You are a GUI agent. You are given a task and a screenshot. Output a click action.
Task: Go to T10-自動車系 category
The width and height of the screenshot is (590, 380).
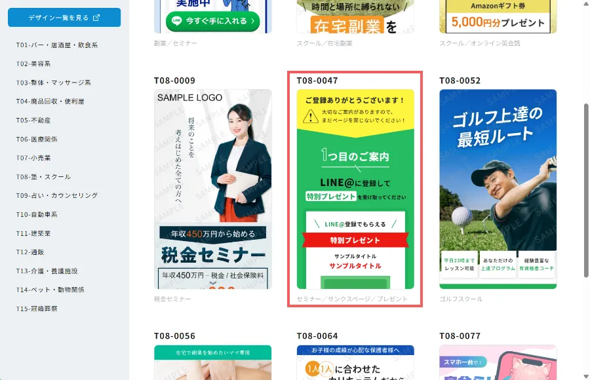[37, 214]
